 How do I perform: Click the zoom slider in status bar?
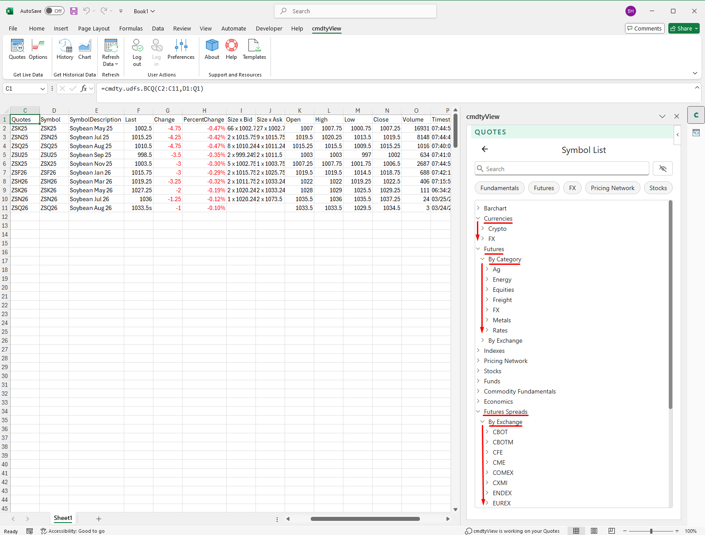pos(651,531)
